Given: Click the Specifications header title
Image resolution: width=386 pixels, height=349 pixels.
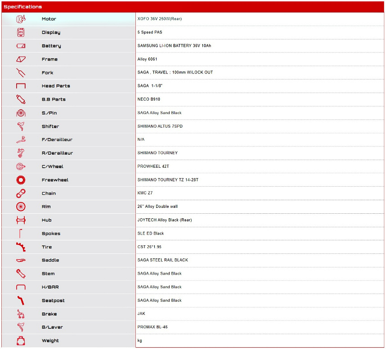Looking at the screenshot, I should click(x=22, y=7).
